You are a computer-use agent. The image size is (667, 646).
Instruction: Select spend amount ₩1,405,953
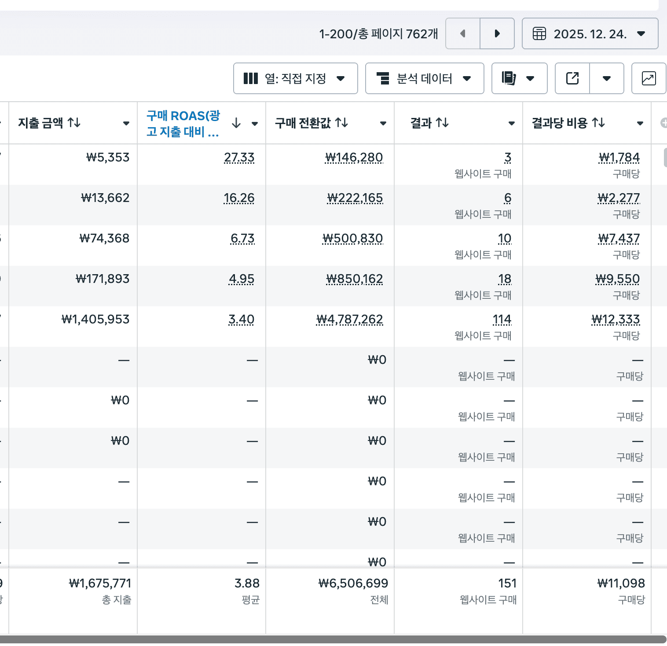tap(95, 319)
